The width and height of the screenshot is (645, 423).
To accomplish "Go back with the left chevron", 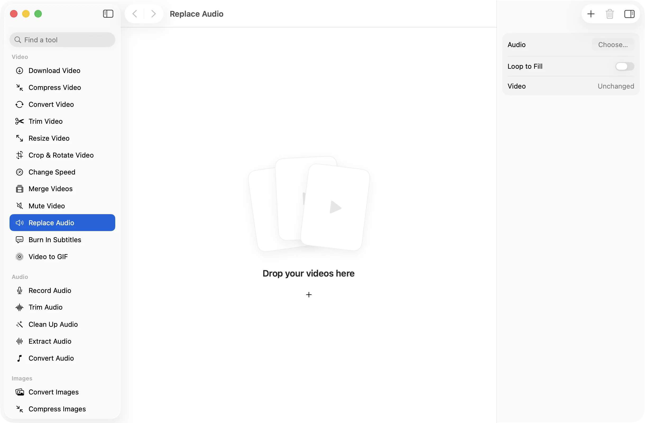I will [135, 14].
